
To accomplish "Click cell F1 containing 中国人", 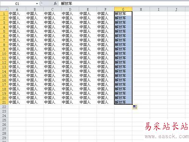I will (x=105, y=14).
